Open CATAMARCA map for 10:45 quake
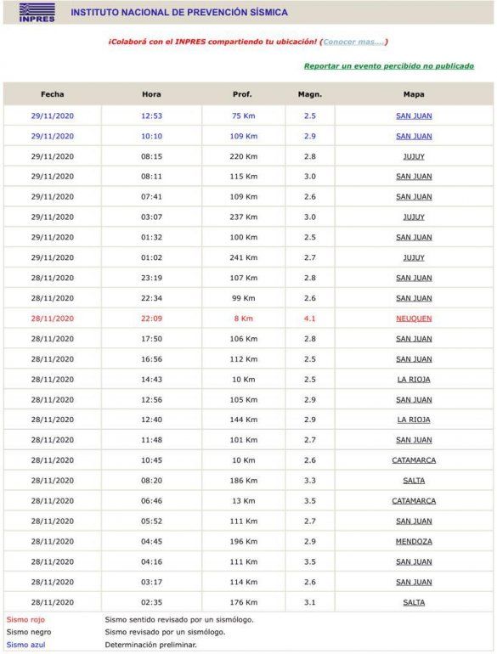The height and width of the screenshot is (654, 497). coord(414,460)
